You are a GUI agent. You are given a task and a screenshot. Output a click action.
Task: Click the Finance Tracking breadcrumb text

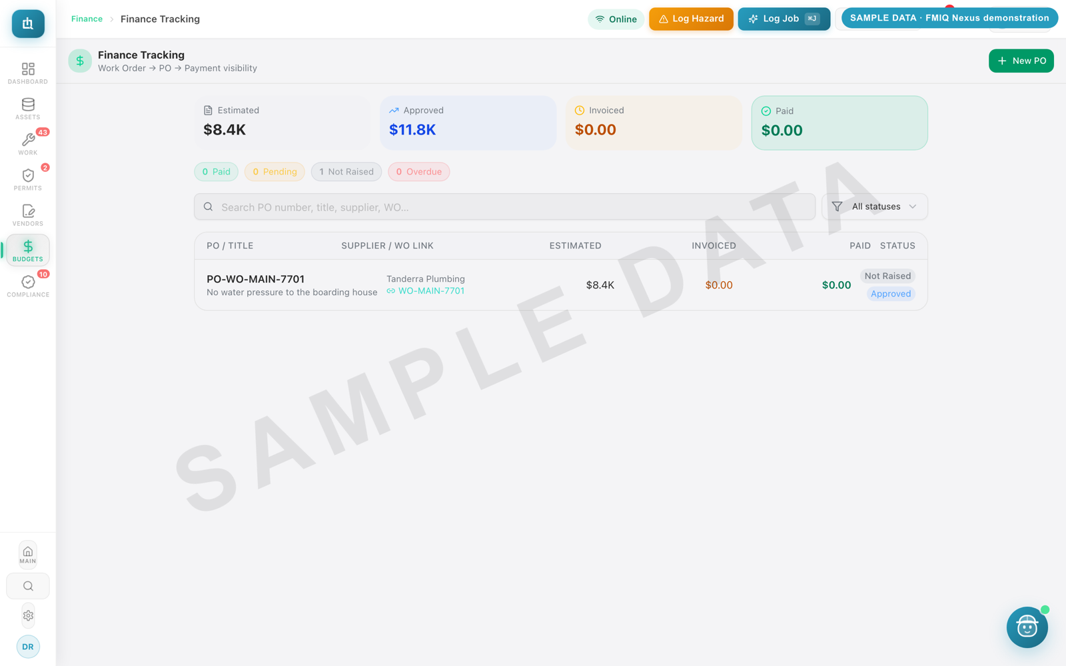pos(160,19)
